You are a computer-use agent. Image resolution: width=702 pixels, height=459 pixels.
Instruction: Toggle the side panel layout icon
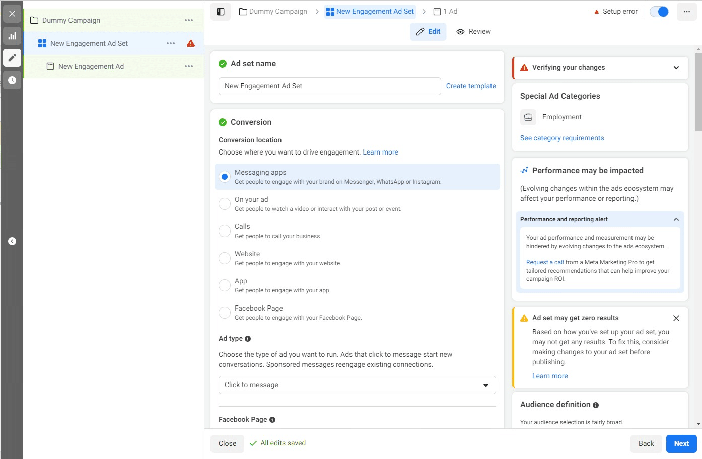221,12
